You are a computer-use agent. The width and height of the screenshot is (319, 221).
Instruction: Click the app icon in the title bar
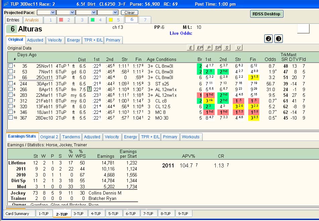(x=6, y=4)
